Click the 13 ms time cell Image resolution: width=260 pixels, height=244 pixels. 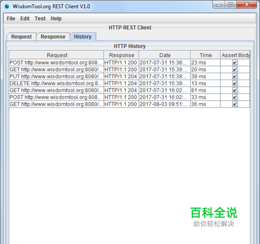tap(205, 84)
